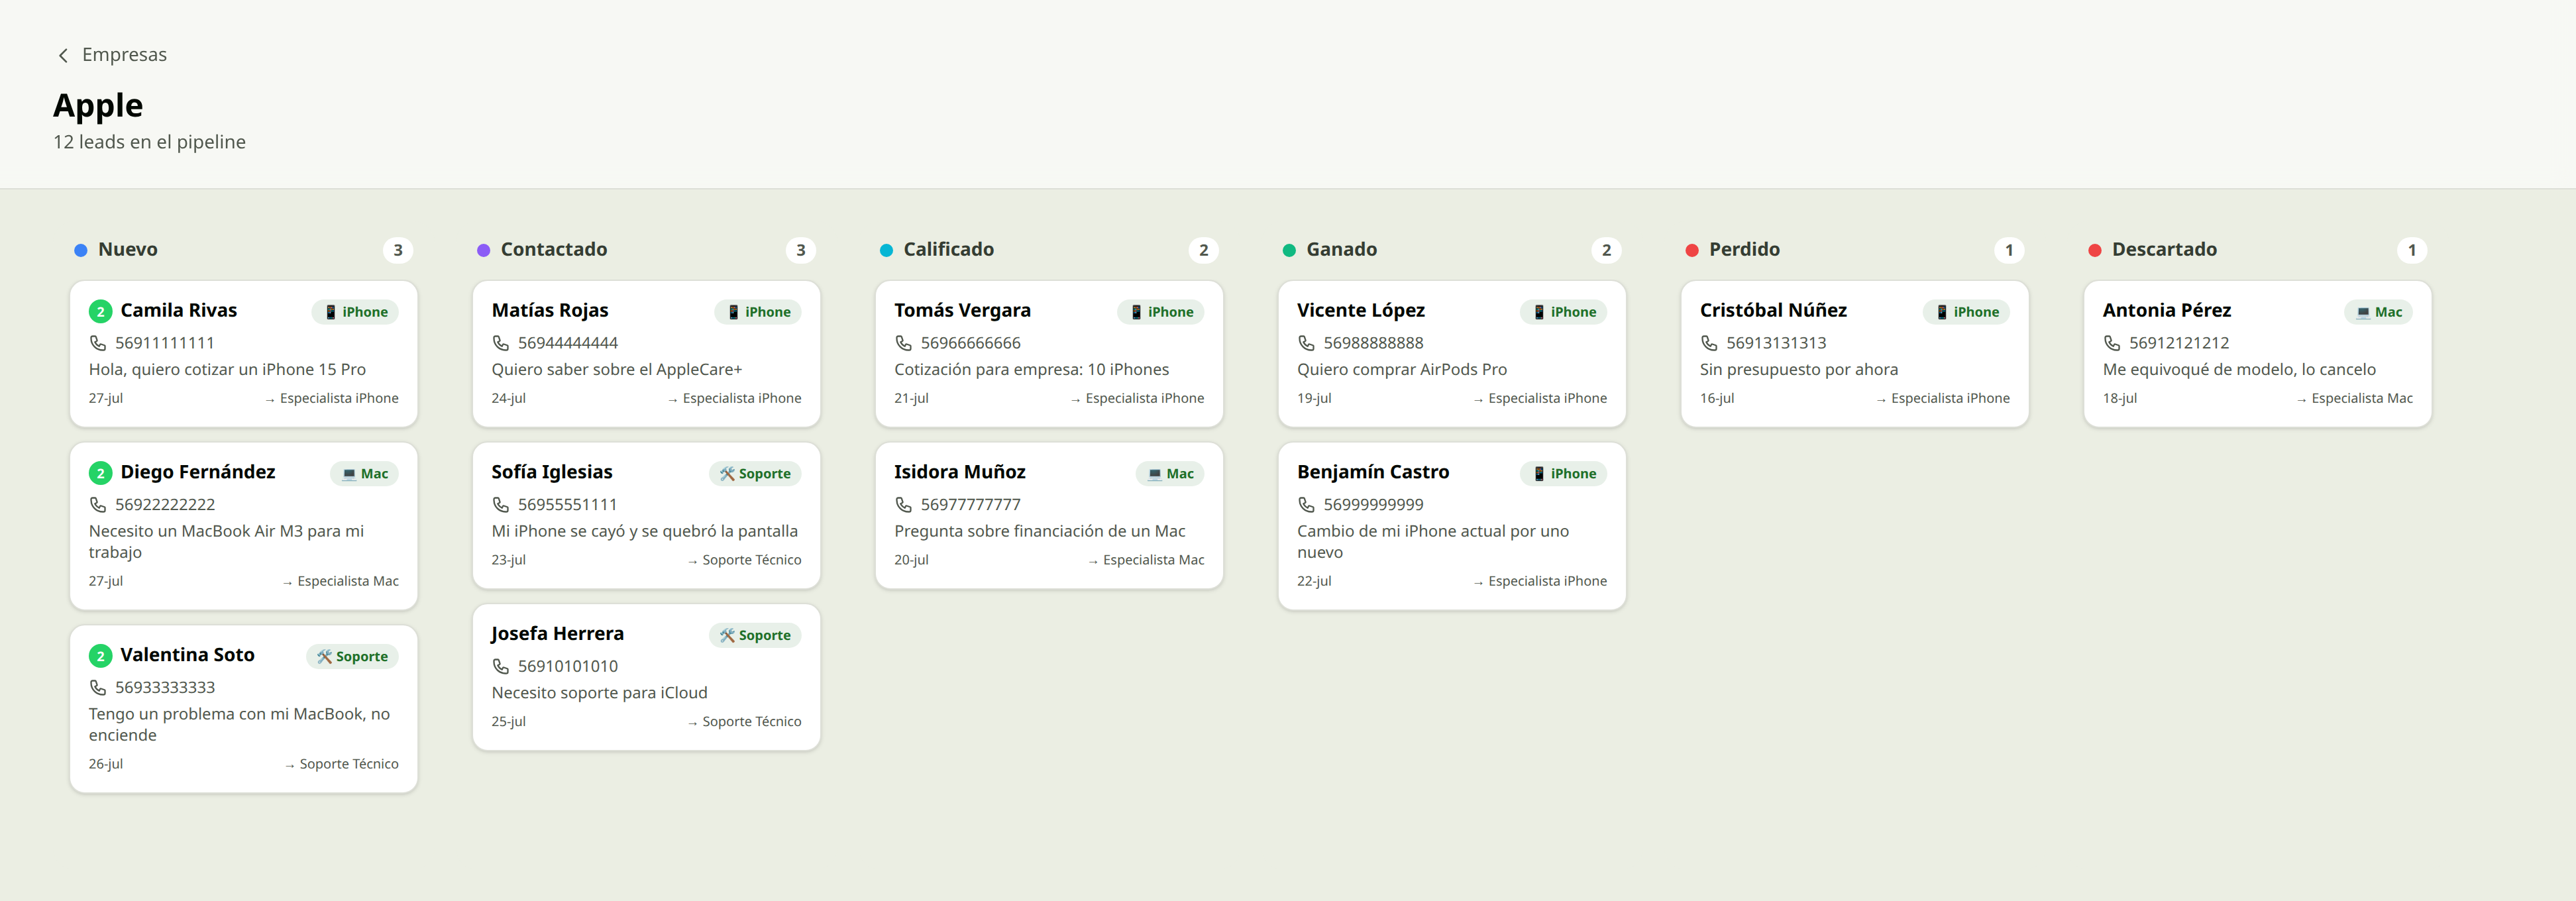Select the Ganado column header
This screenshot has height=901, width=2576.
click(x=1341, y=250)
